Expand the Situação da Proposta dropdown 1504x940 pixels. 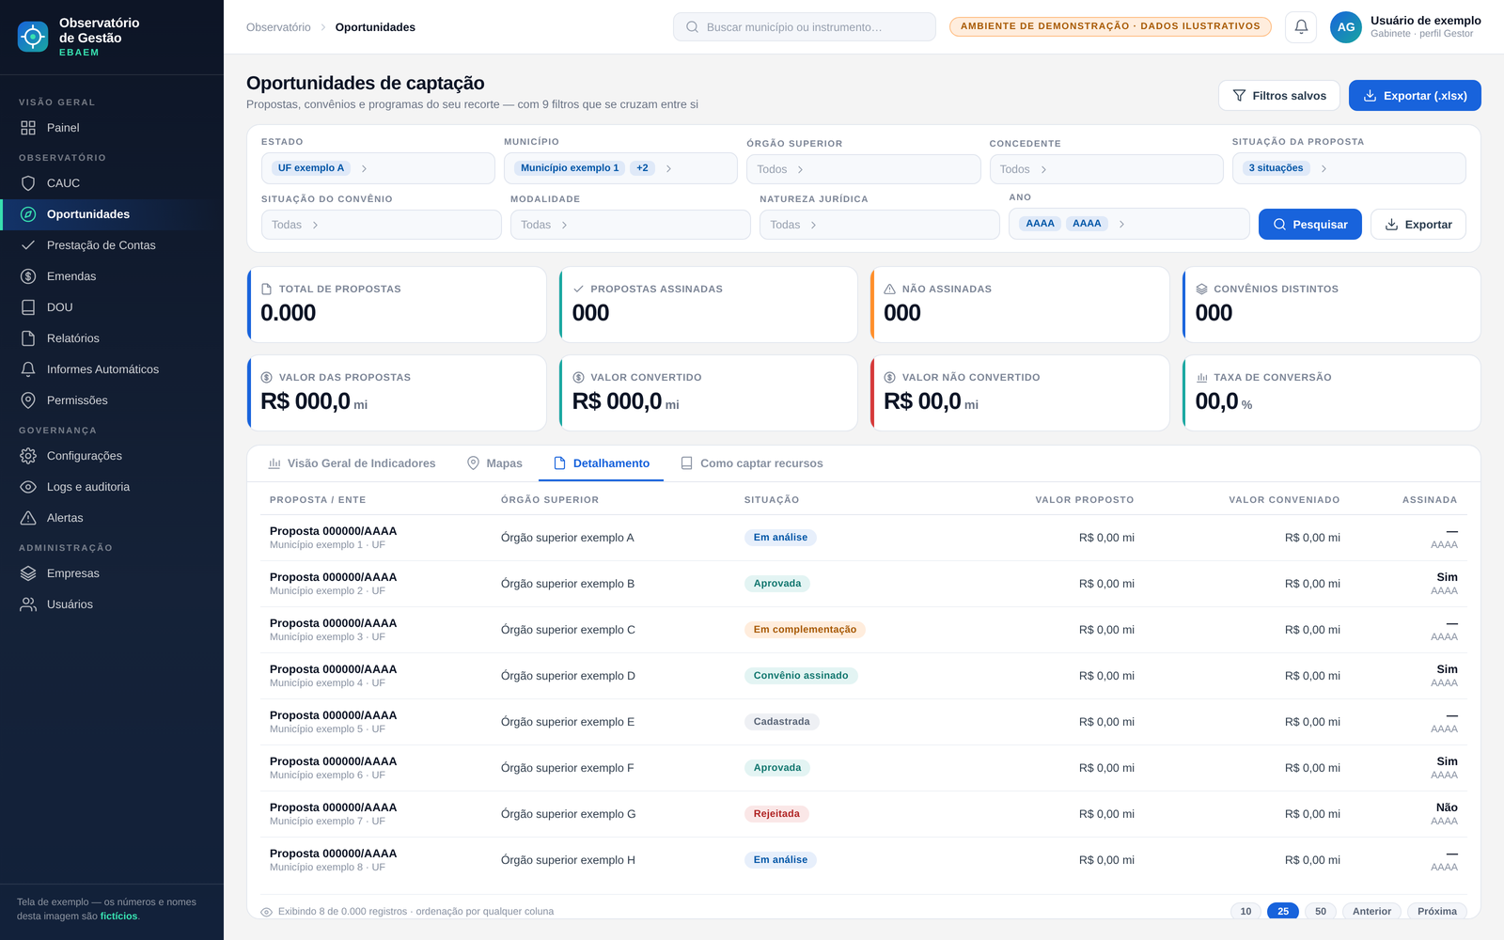click(x=1349, y=168)
